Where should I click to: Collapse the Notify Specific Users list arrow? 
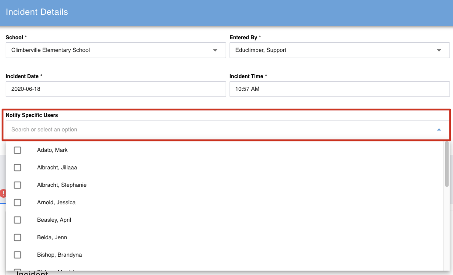point(439,129)
